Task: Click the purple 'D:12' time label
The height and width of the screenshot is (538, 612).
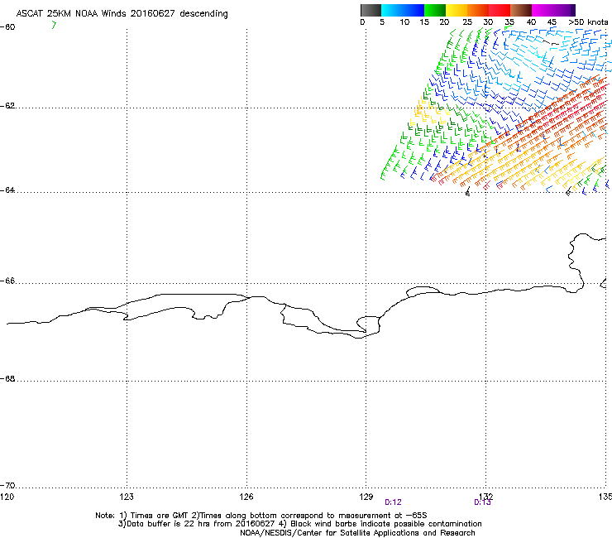Action: tap(393, 502)
